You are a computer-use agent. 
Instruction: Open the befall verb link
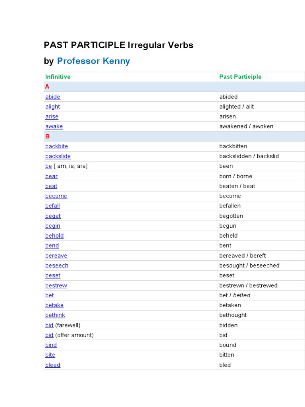[52, 206]
